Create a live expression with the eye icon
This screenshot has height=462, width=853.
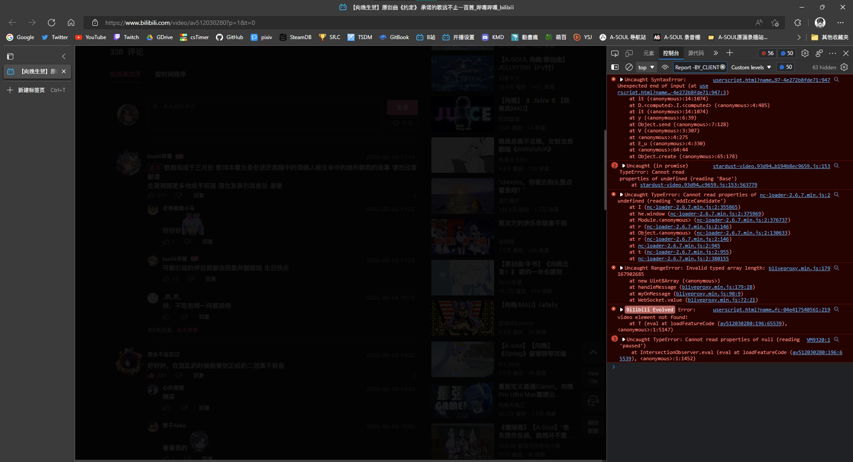pyautogui.click(x=665, y=67)
